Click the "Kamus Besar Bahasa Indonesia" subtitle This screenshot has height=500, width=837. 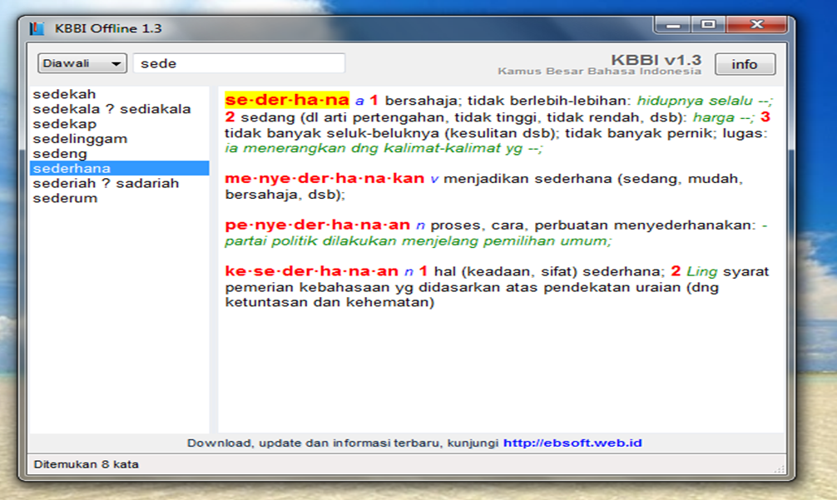pos(599,72)
